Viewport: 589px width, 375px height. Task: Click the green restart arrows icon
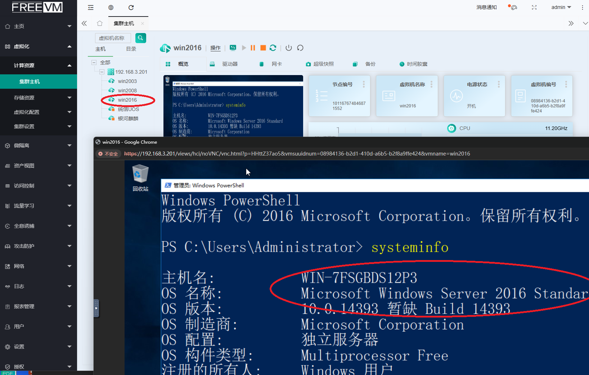click(x=273, y=48)
